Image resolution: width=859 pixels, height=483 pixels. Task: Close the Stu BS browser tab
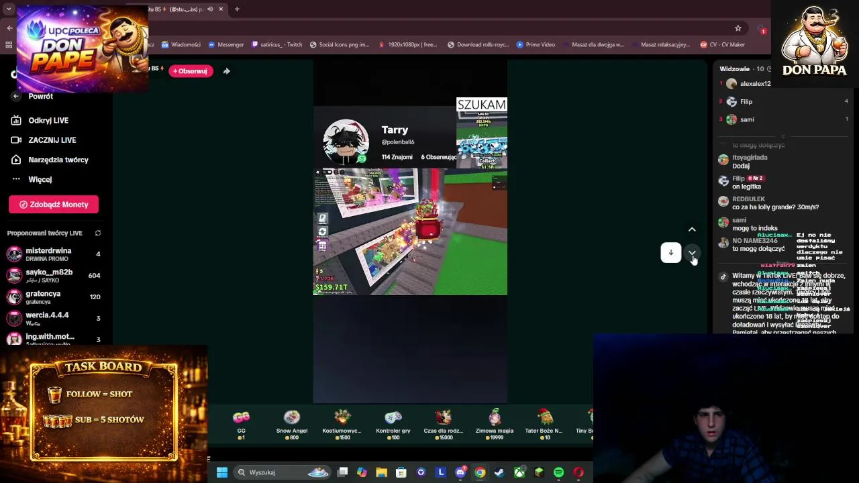pyautogui.click(x=221, y=9)
